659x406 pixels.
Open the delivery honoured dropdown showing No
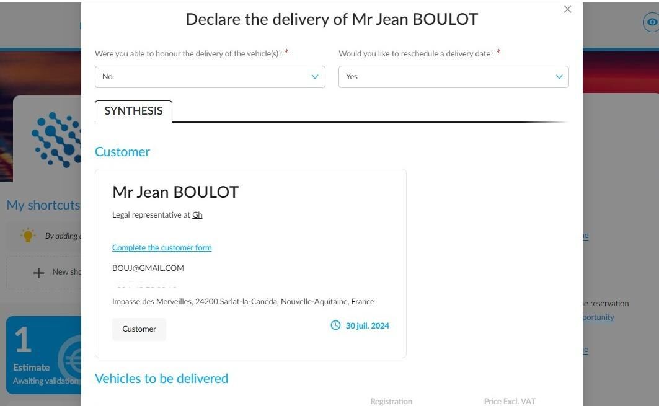[x=210, y=77]
